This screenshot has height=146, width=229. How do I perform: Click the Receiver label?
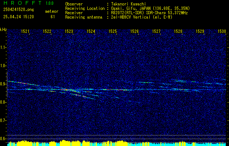tap(74, 13)
